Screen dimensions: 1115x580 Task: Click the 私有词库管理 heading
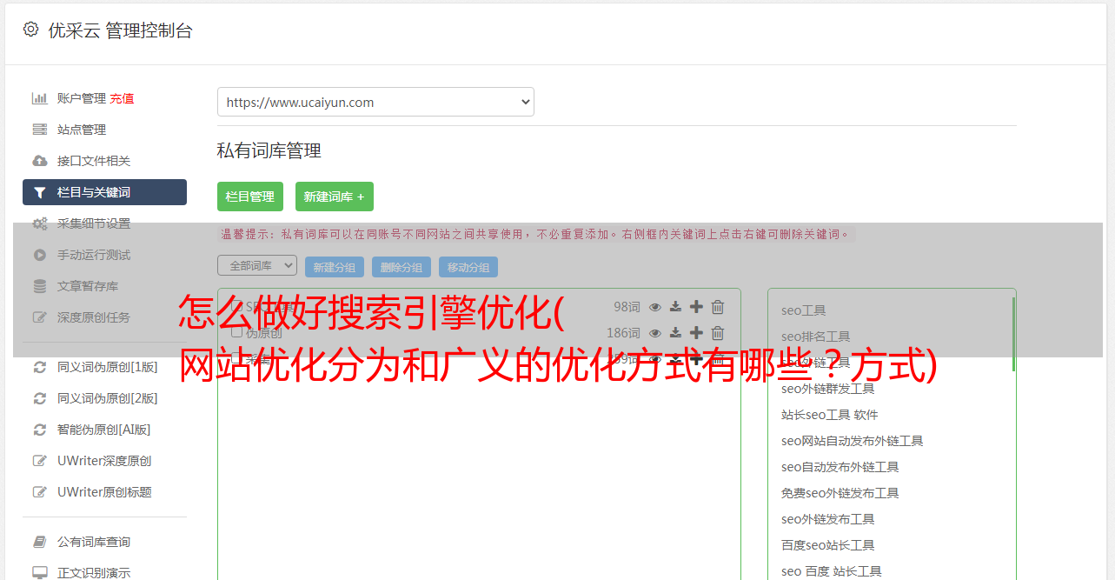pyautogui.click(x=269, y=150)
